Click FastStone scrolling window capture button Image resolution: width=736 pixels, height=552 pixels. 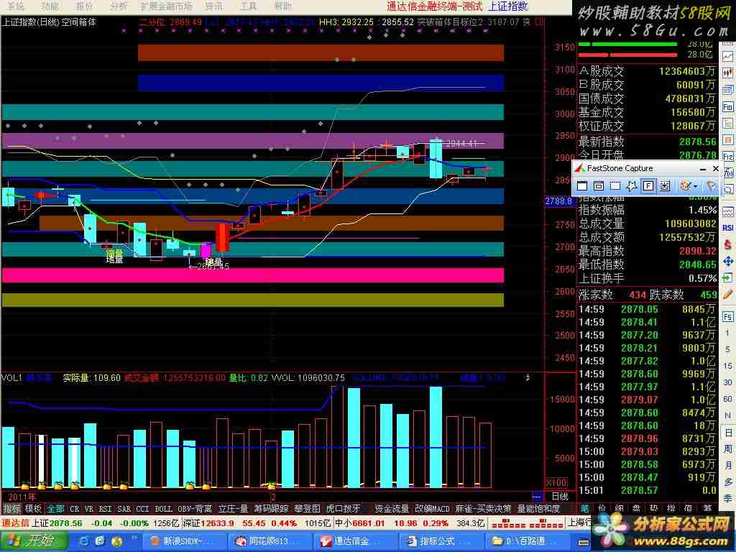pos(665,186)
